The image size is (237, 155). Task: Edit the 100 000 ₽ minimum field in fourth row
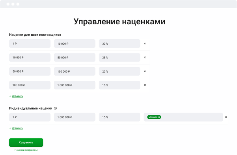[30, 85]
